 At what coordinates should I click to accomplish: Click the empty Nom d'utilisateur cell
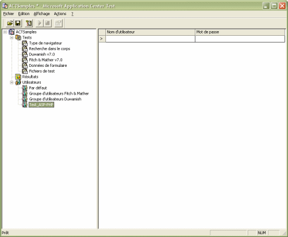point(150,39)
